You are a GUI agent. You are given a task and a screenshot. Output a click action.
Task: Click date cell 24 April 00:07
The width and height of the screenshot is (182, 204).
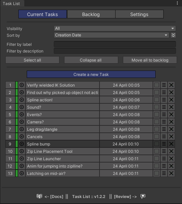(x=126, y=107)
